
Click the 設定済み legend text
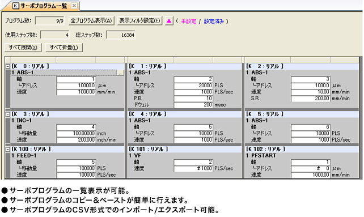tap(214, 22)
